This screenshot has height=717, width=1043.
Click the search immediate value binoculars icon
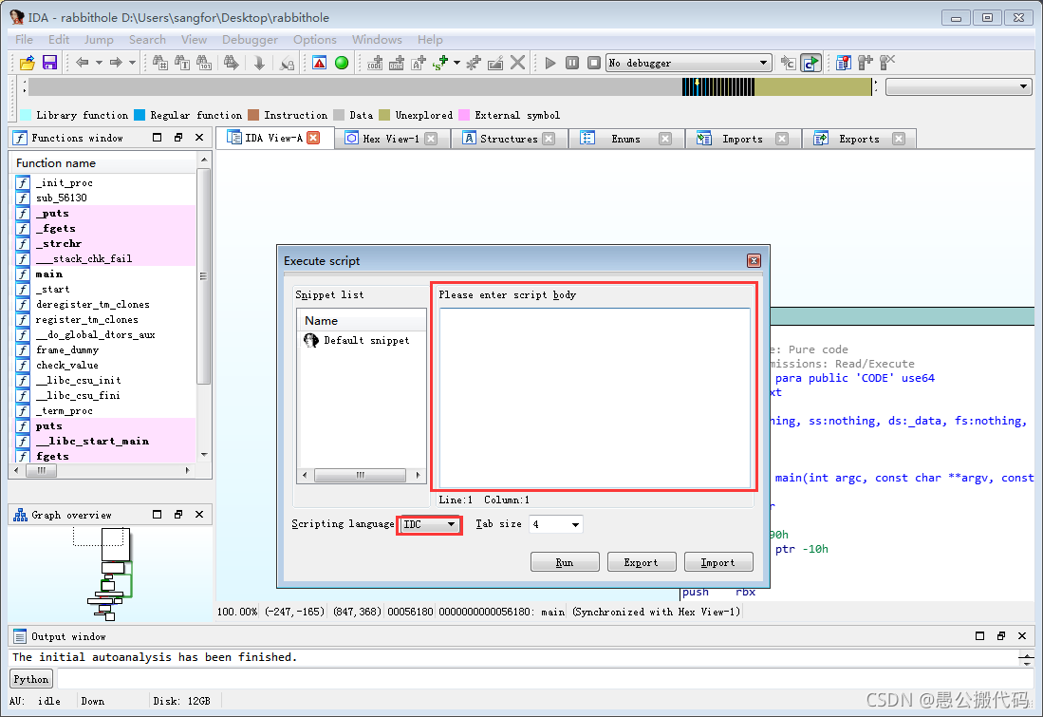tap(160, 64)
